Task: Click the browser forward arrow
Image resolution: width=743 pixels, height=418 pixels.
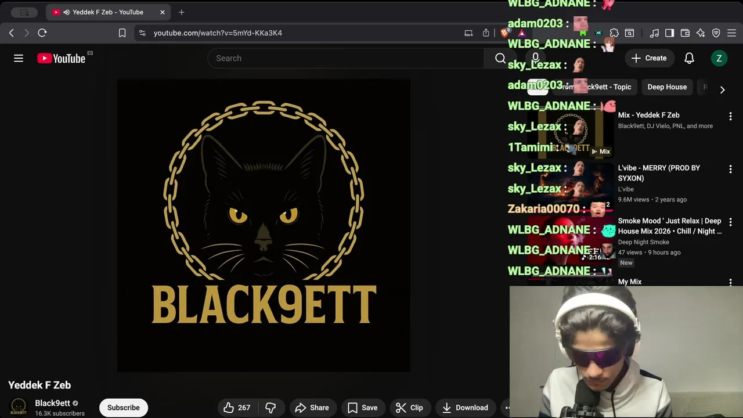Action: point(26,33)
